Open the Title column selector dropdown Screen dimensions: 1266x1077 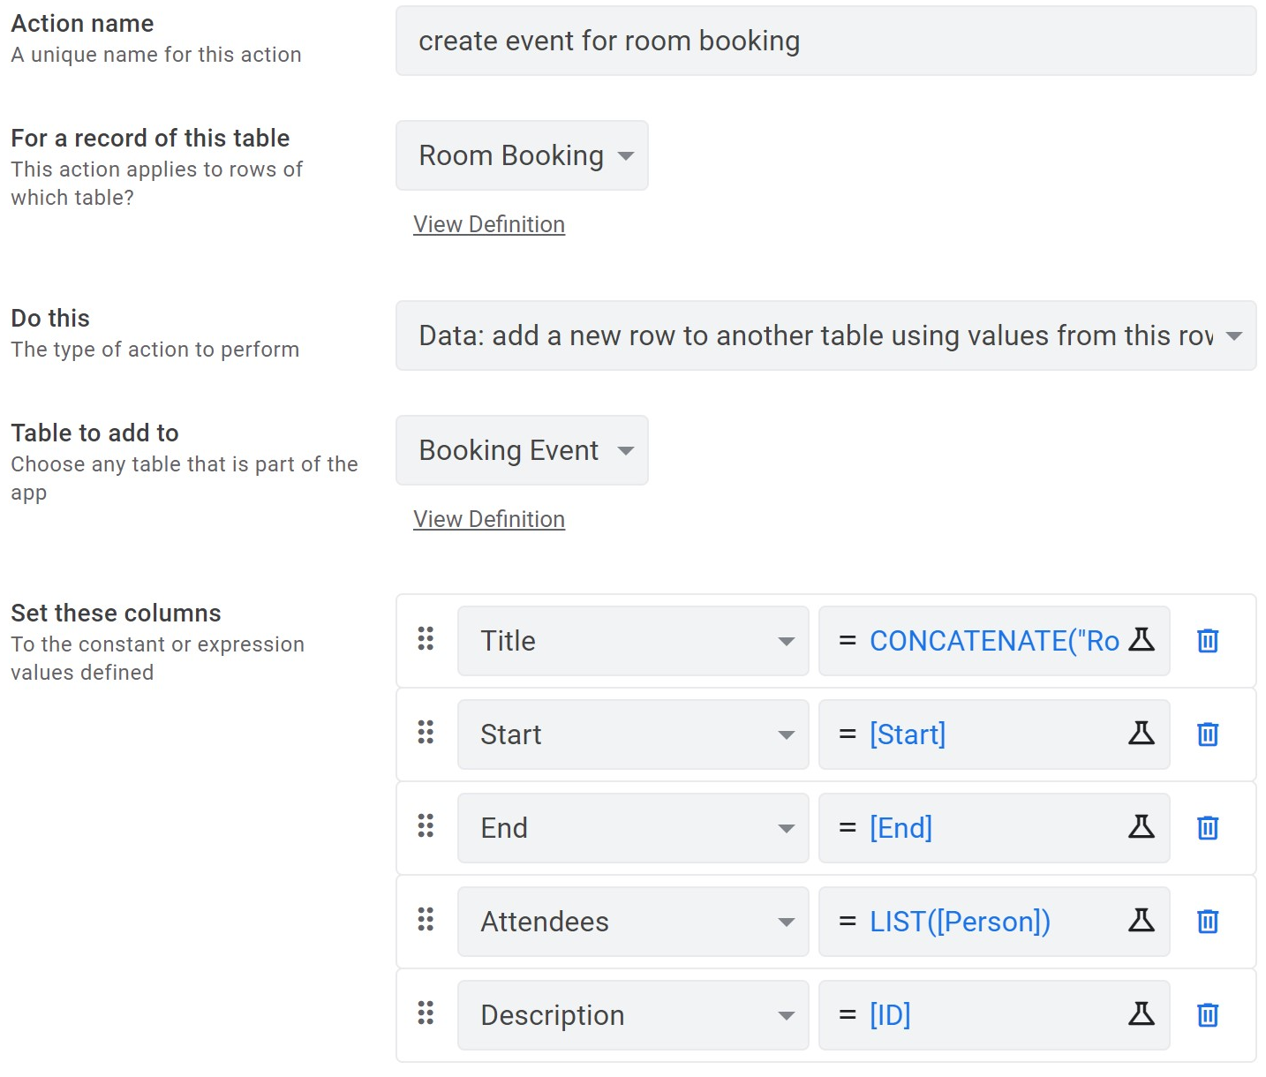tap(632, 642)
